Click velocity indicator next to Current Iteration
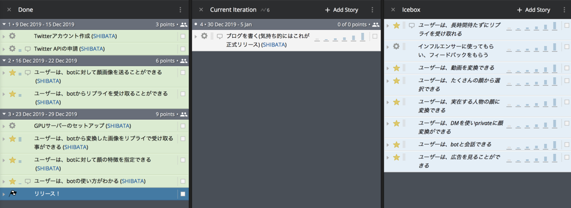This screenshot has width=571, height=208. pyautogui.click(x=266, y=9)
